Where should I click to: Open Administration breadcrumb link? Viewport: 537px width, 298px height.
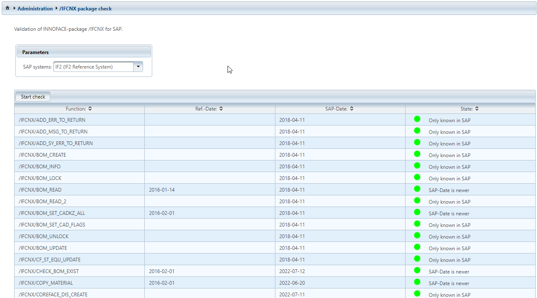pyautogui.click(x=35, y=8)
